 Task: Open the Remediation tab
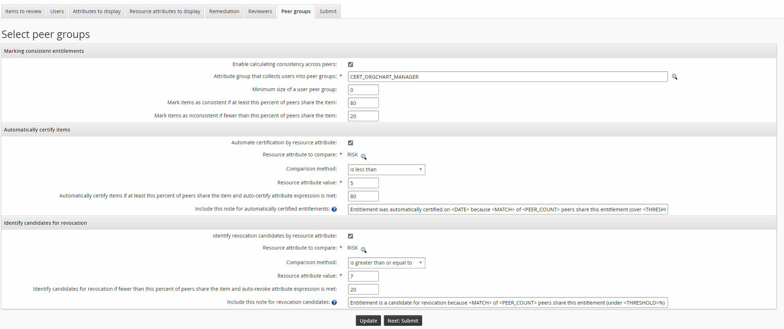(x=224, y=11)
